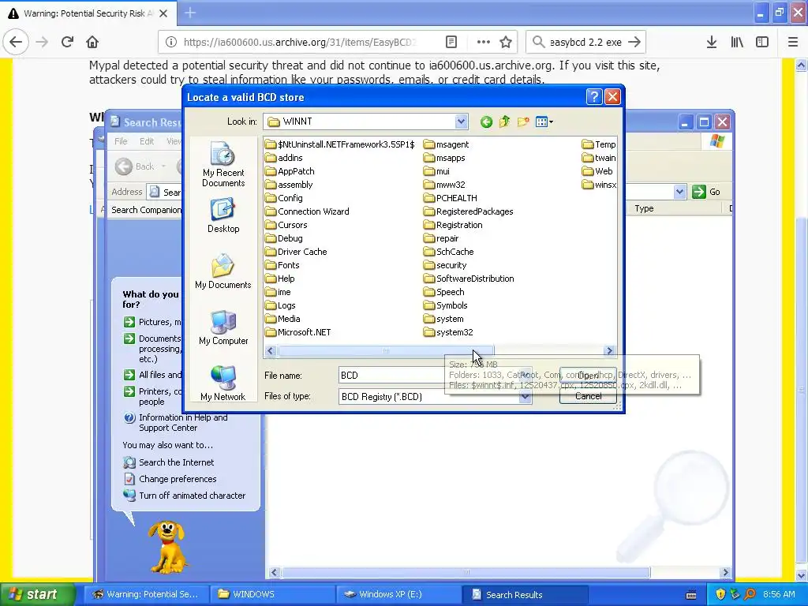Click the easybcd 2.2 exe search box
The width and height of the screenshot is (808, 606).
[x=586, y=43]
